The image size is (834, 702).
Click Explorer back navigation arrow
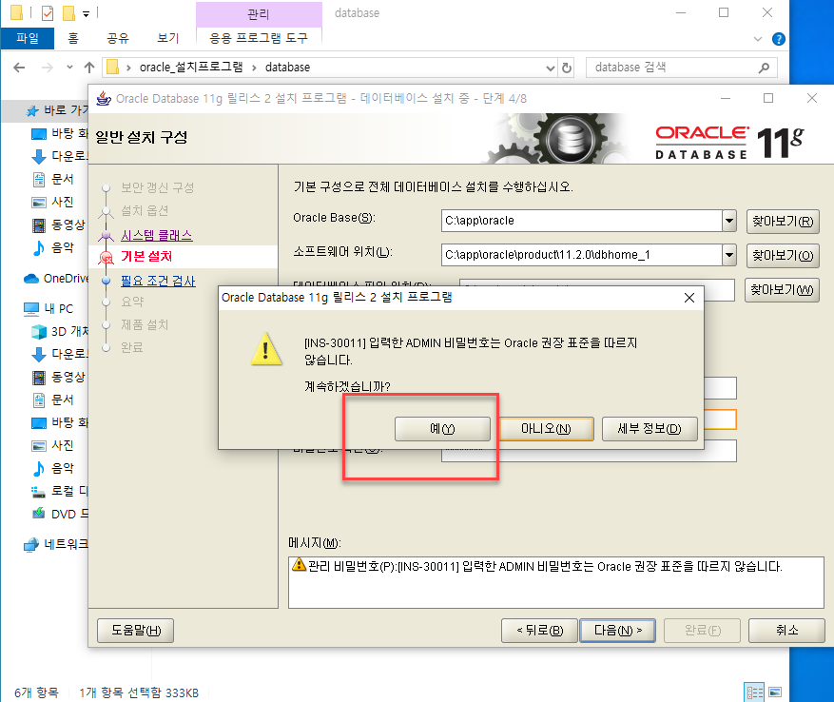click(x=19, y=68)
